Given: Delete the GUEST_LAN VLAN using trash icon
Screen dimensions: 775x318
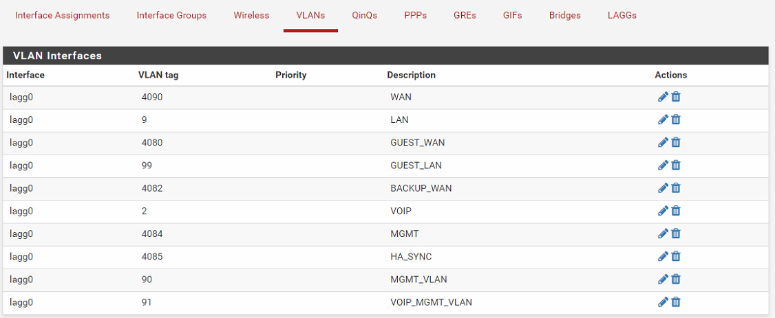Looking at the screenshot, I should (x=676, y=165).
